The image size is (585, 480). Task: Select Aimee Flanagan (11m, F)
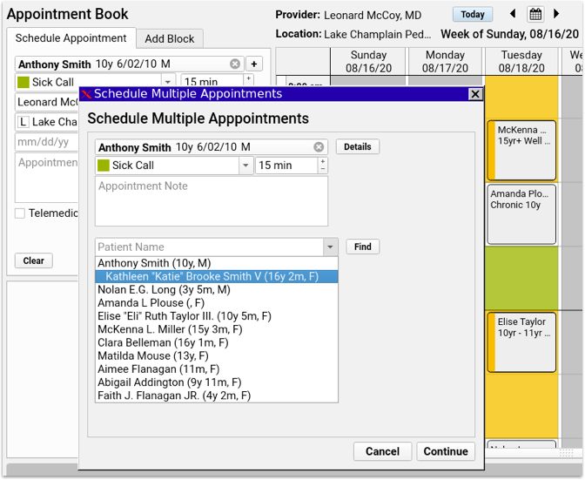(217, 369)
